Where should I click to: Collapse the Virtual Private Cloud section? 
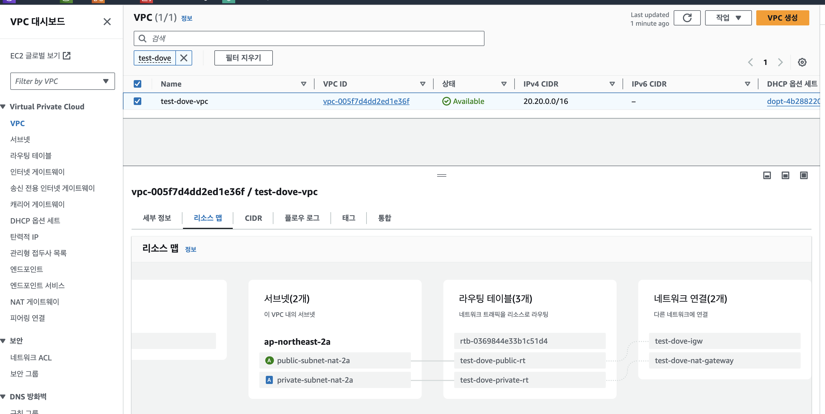(3, 107)
